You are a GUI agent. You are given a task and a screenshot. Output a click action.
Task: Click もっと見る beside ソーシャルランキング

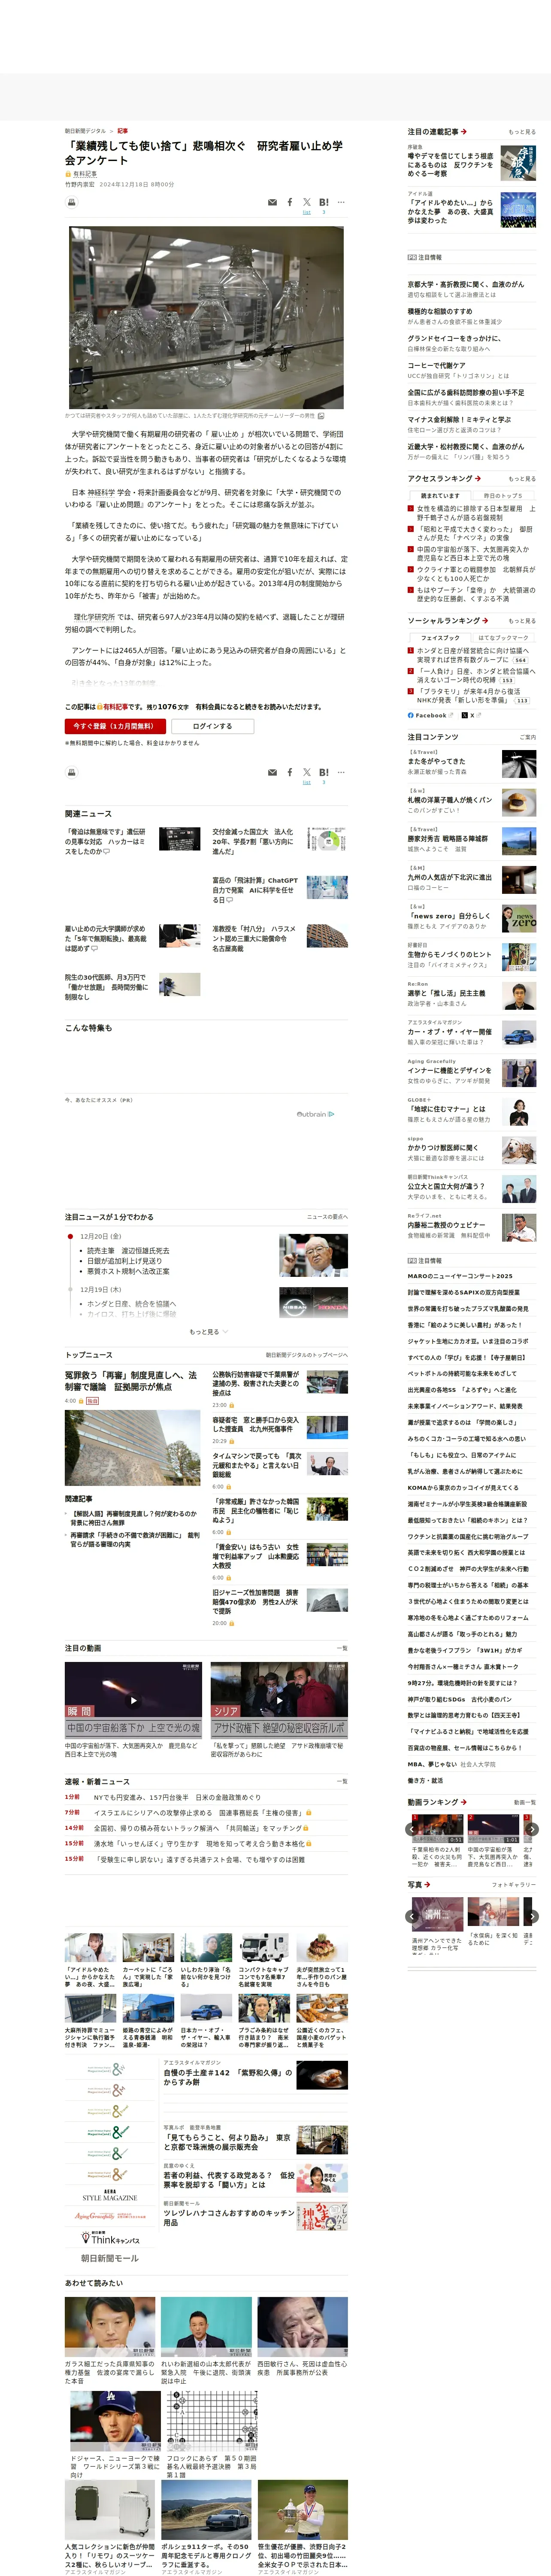tap(521, 621)
